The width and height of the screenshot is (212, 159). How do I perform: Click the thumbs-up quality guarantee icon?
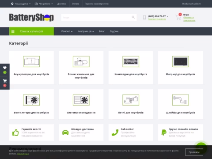(x=15, y=132)
